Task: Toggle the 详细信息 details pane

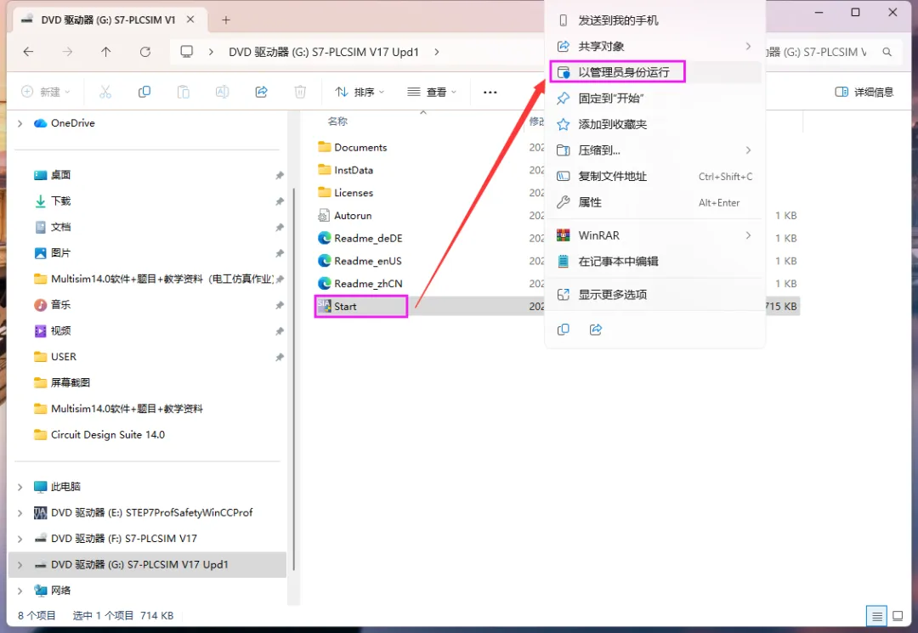Action: 864,92
